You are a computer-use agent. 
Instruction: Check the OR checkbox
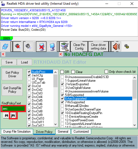point(62,72)
